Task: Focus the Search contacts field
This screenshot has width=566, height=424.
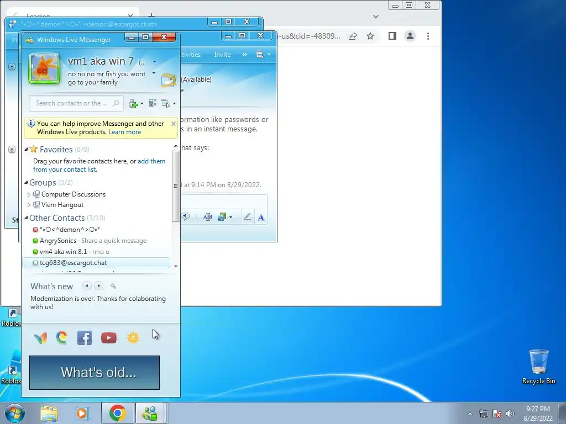Action: [x=76, y=103]
